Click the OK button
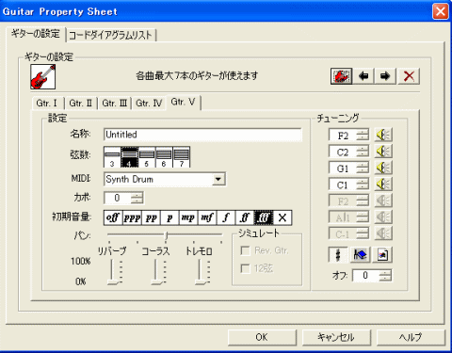452x353 pixels. tap(262, 337)
